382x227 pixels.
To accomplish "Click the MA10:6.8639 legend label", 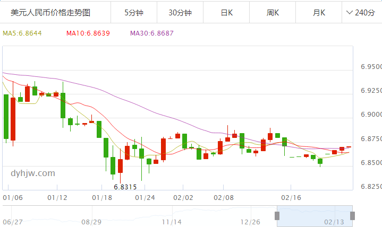I will tap(88, 33).
